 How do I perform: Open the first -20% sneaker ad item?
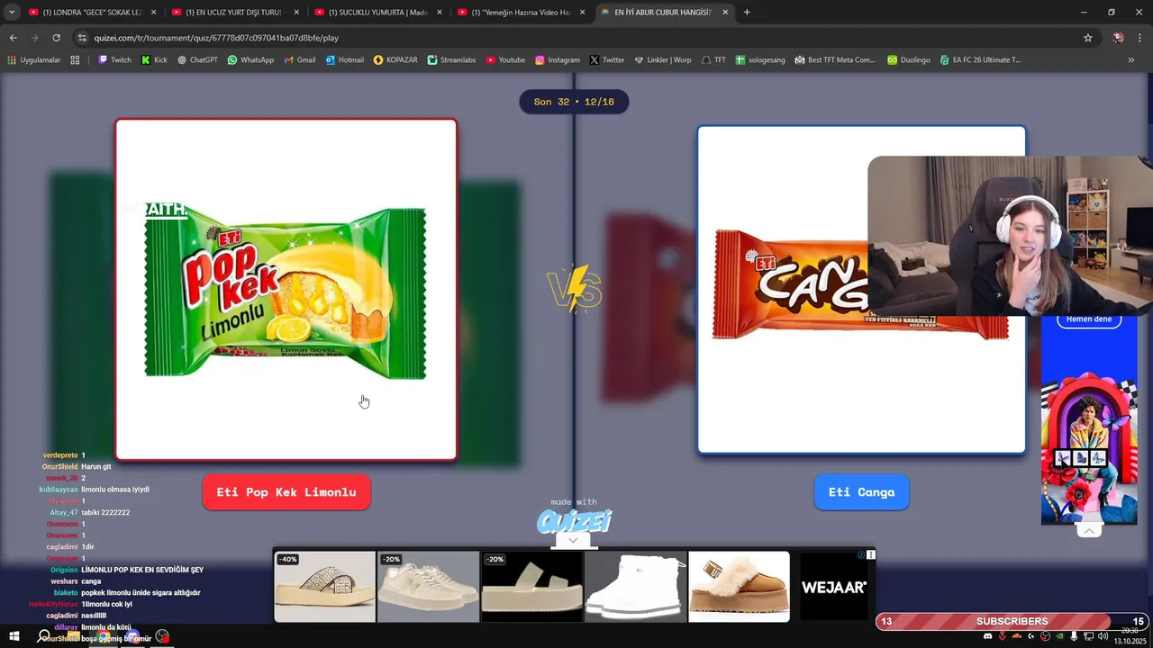428,587
